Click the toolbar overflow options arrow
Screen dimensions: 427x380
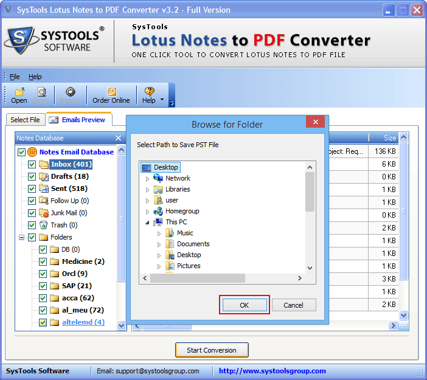tap(172, 103)
